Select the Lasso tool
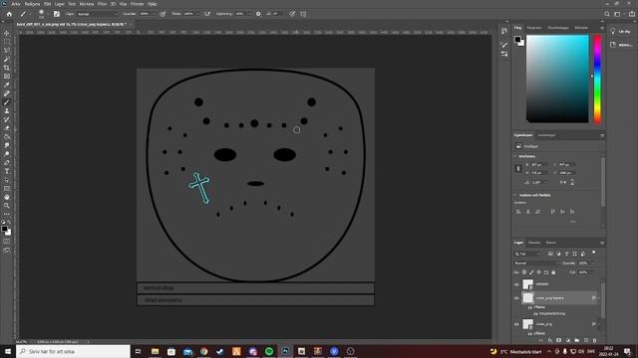Screen dimensions: 638x358 [7, 51]
